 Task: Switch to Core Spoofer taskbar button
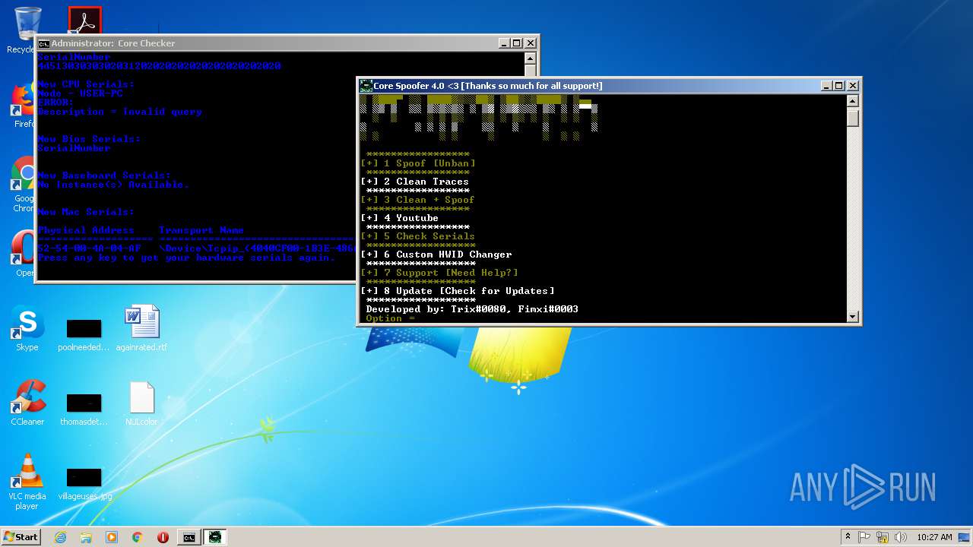pos(215,537)
